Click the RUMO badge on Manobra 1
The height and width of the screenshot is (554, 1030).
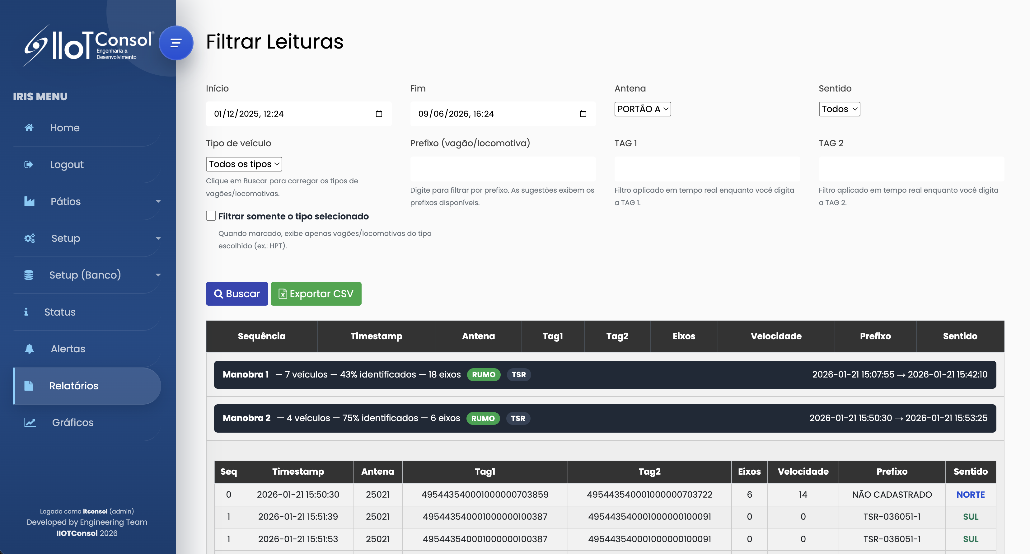coord(483,374)
